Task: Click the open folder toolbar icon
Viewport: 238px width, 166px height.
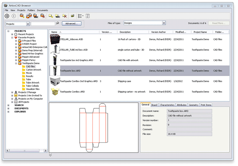Action: 73,16
